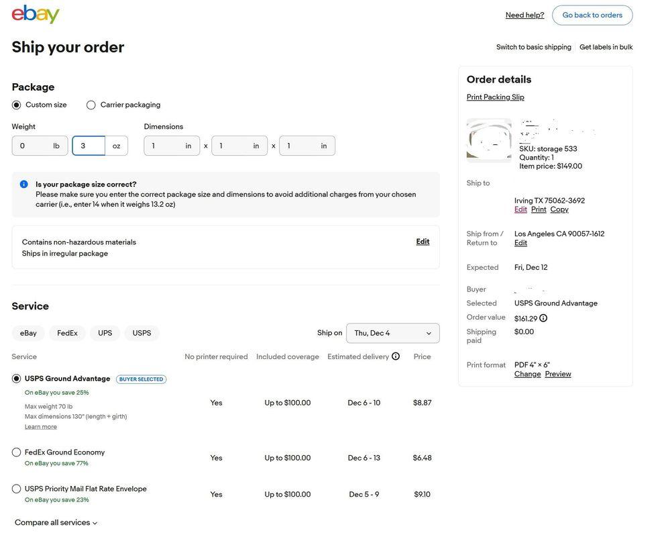Select the Custom size radio button
The height and width of the screenshot is (537, 670).
tap(16, 105)
